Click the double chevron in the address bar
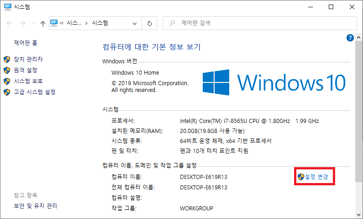The image size is (363, 219). point(62,23)
